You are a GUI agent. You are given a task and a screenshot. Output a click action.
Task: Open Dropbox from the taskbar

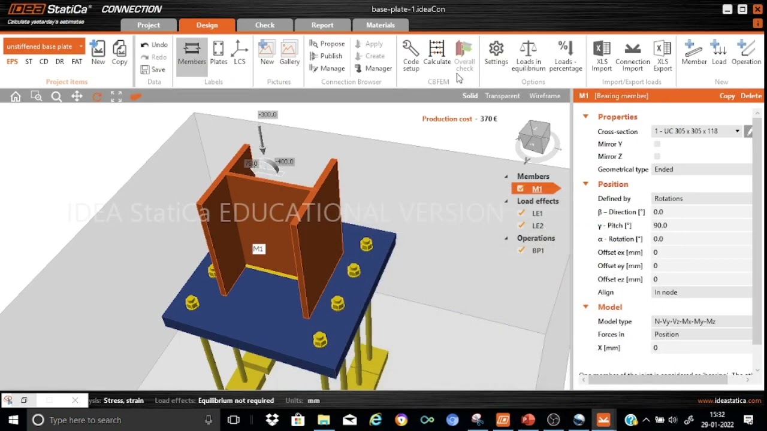[272, 420]
